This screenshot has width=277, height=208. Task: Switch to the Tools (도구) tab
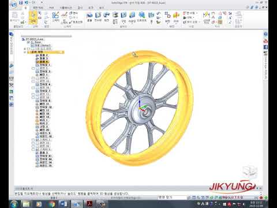(91, 8)
